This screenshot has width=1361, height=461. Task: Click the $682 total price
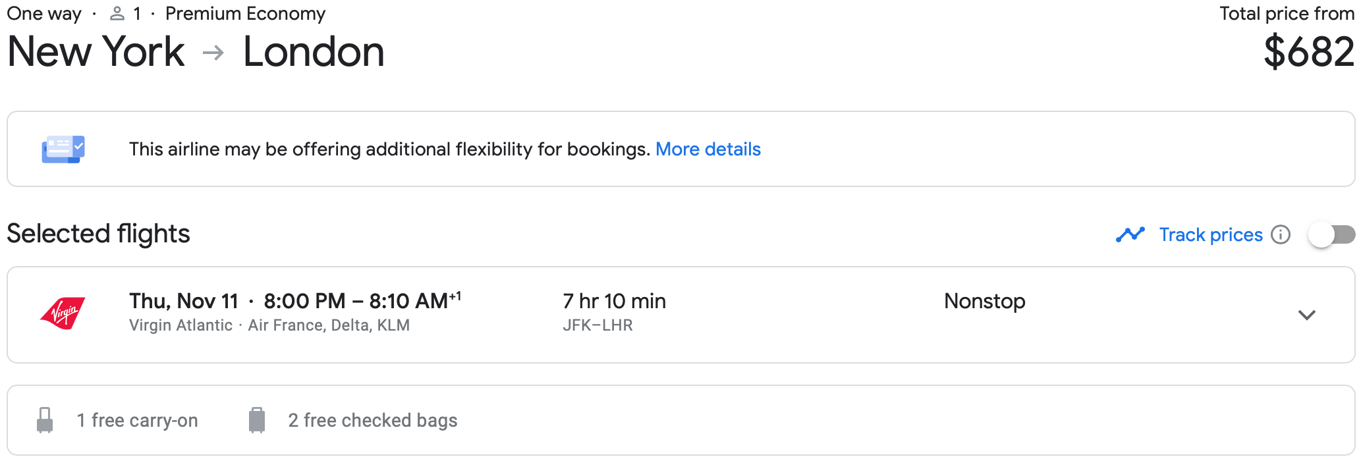(1308, 52)
